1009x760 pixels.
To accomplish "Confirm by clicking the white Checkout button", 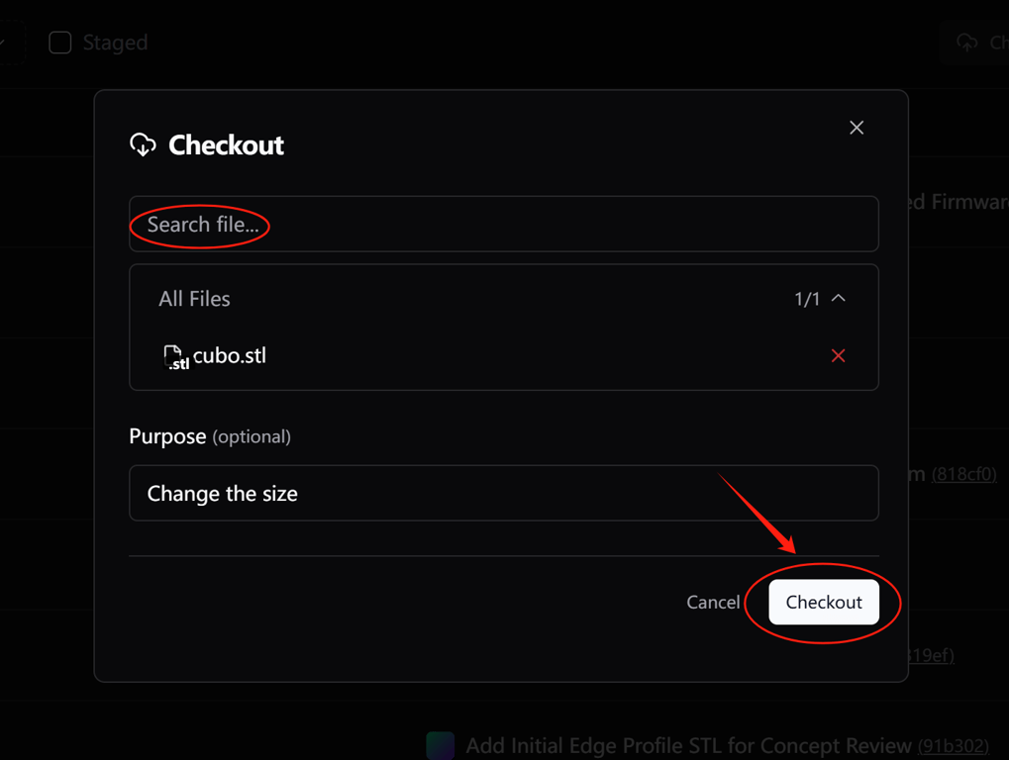I will click(824, 602).
